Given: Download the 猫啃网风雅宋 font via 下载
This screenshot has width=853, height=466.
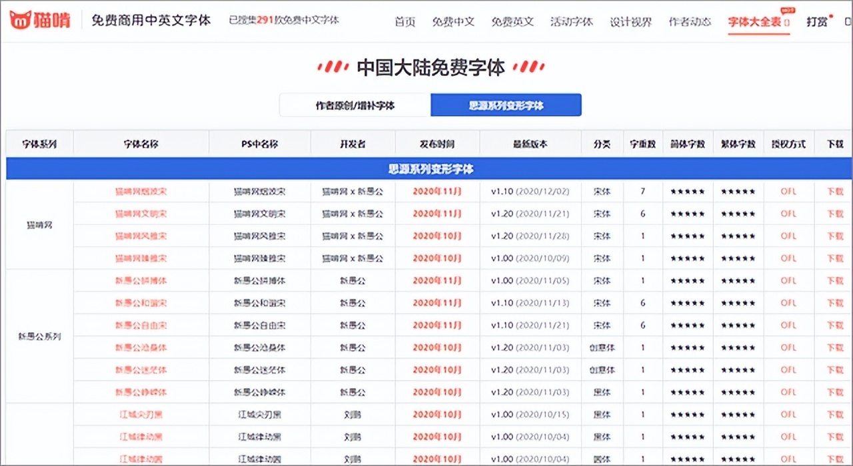Looking at the screenshot, I should pos(835,236).
